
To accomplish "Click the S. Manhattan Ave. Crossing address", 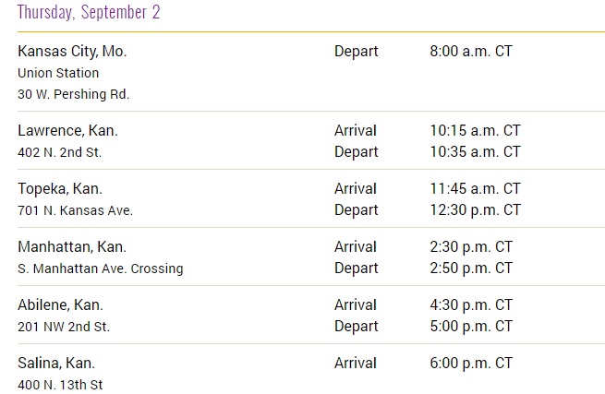I will (101, 269).
